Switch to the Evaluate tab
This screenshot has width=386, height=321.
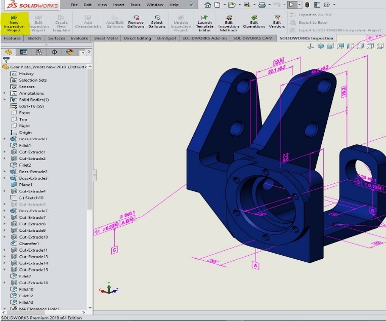pyautogui.click(x=79, y=38)
